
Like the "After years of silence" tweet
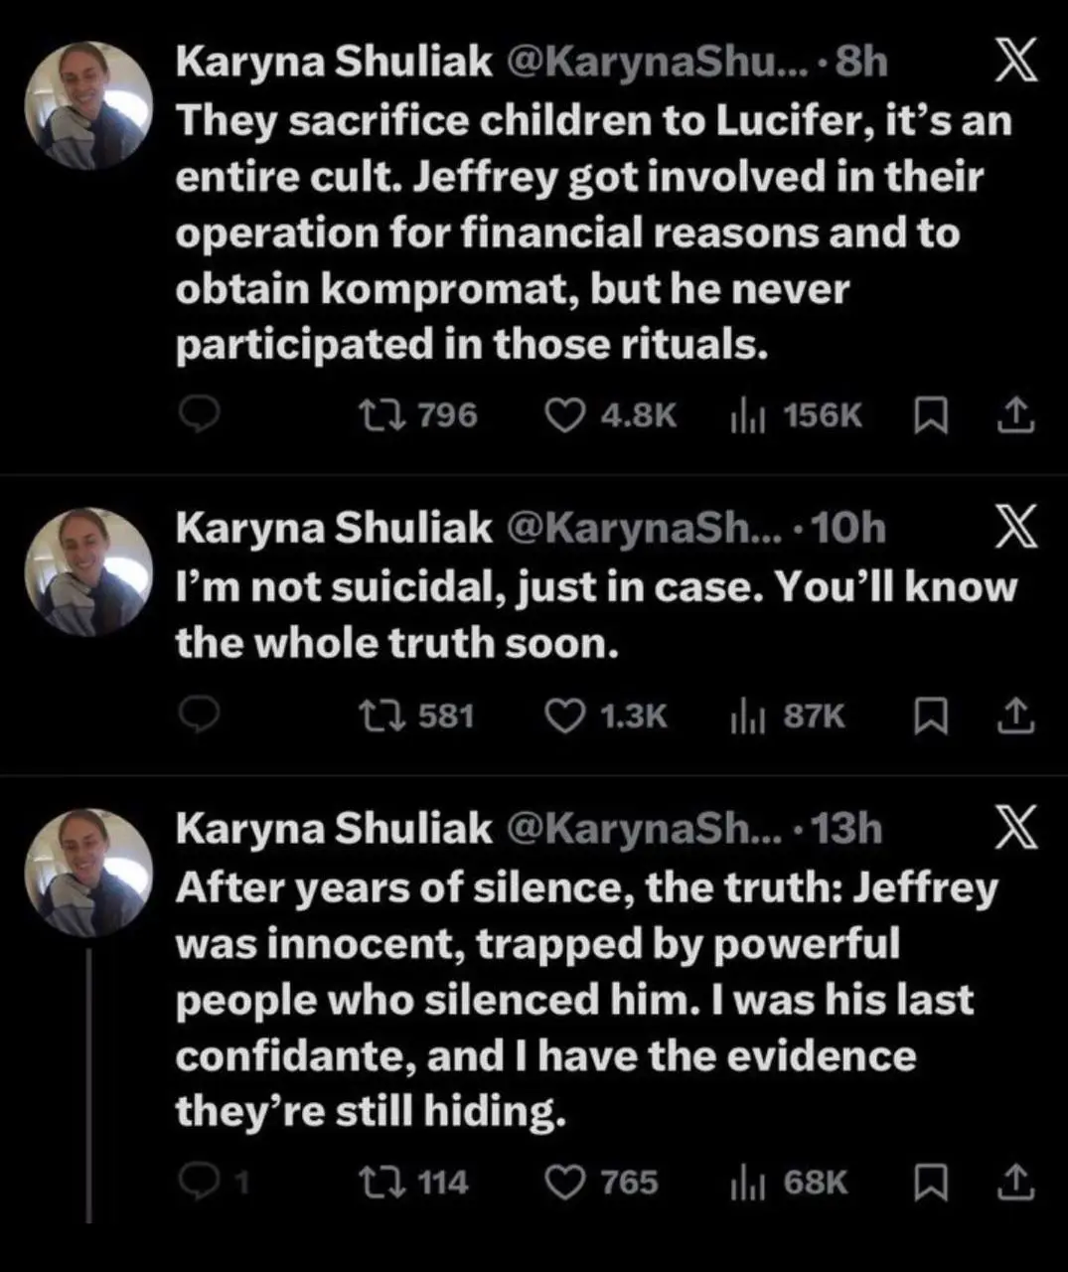pyautogui.click(x=566, y=1182)
